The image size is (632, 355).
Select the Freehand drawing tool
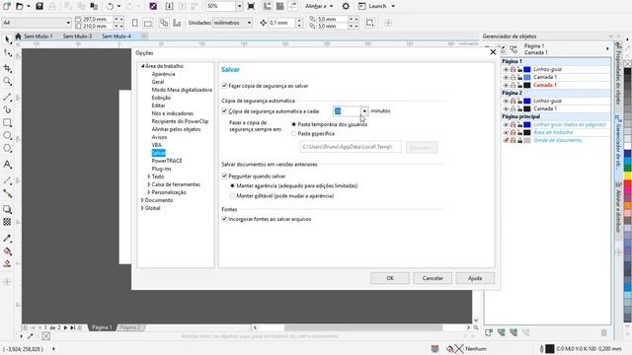[x=7, y=97]
